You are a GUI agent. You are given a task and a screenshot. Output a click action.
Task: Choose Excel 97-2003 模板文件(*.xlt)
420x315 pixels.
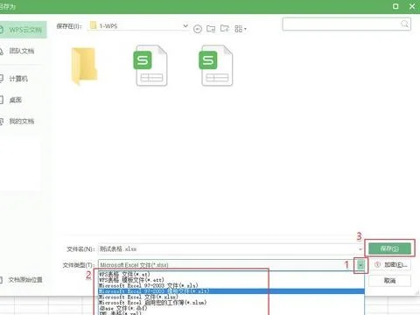(231, 291)
